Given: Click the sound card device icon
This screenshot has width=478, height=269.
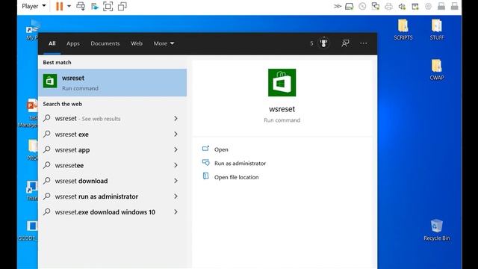Looking at the screenshot, I should coord(402,6).
